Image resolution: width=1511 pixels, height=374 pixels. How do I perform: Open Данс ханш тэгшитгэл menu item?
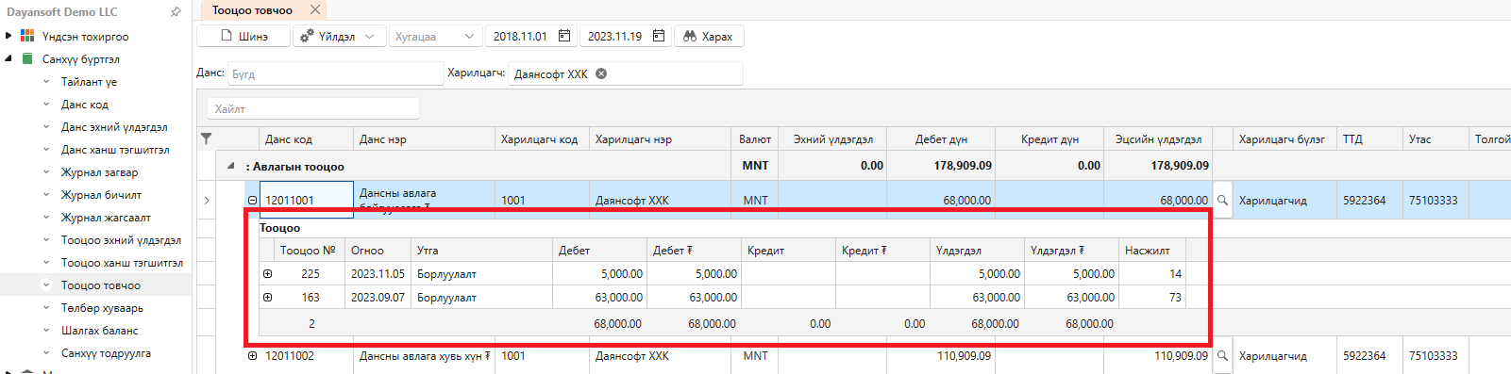tap(115, 150)
